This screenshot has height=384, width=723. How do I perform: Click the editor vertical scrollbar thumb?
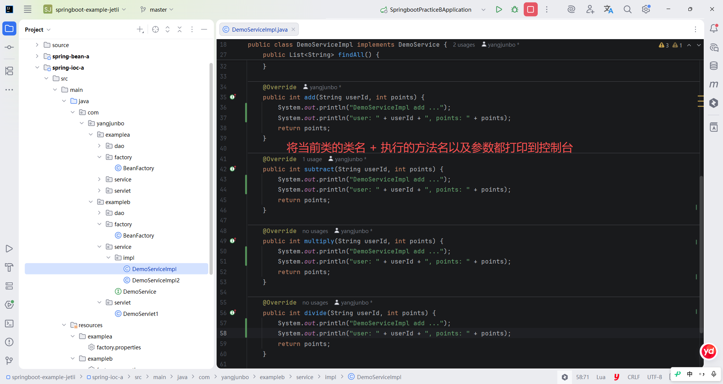pyautogui.click(x=701, y=254)
